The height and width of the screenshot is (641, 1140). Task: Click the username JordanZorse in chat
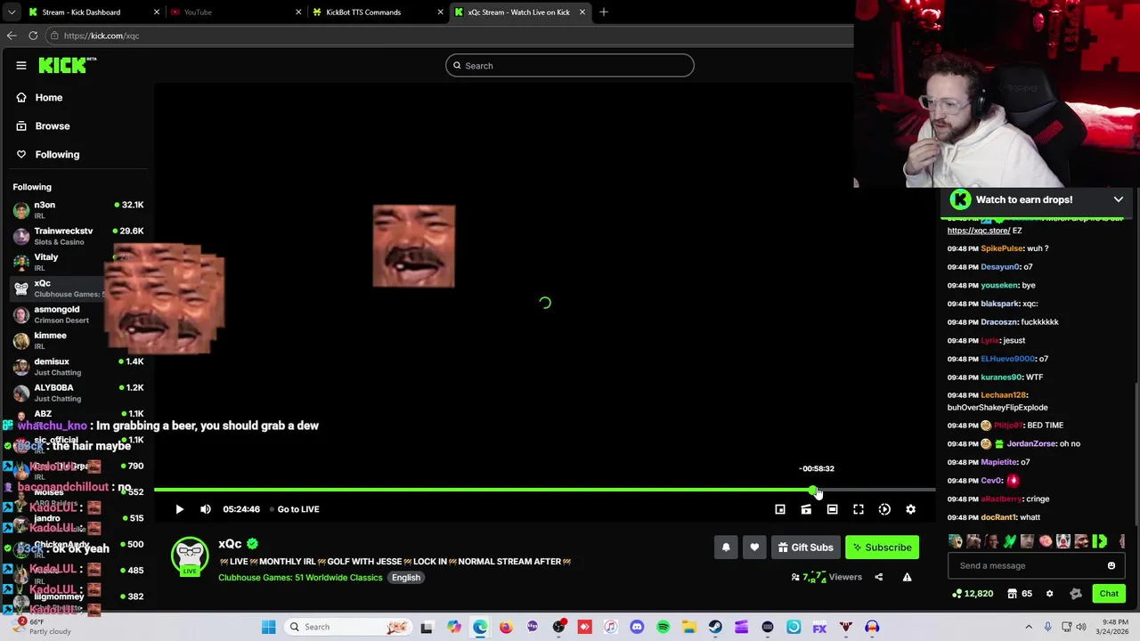(x=1031, y=443)
